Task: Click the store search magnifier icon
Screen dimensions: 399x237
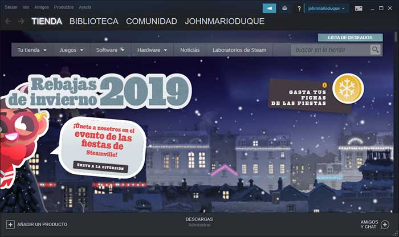Action: [x=375, y=50]
